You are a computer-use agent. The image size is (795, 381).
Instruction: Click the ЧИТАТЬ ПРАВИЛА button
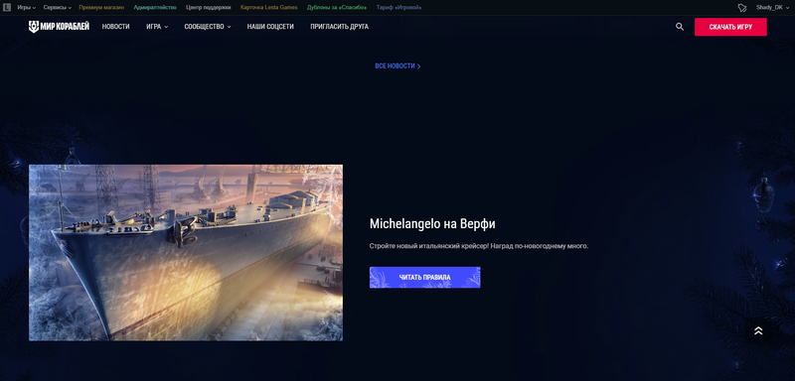click(x=424, y=277)
